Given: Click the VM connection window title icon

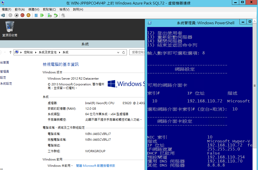Looking at the screenshot, I should tap(3, 3).
